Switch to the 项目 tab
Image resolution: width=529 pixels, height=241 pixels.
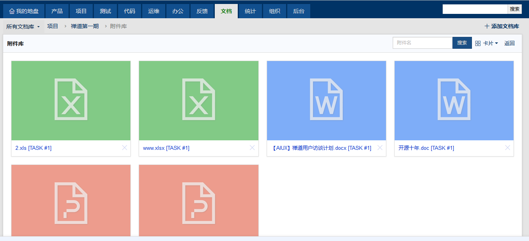tap(81, 11)
